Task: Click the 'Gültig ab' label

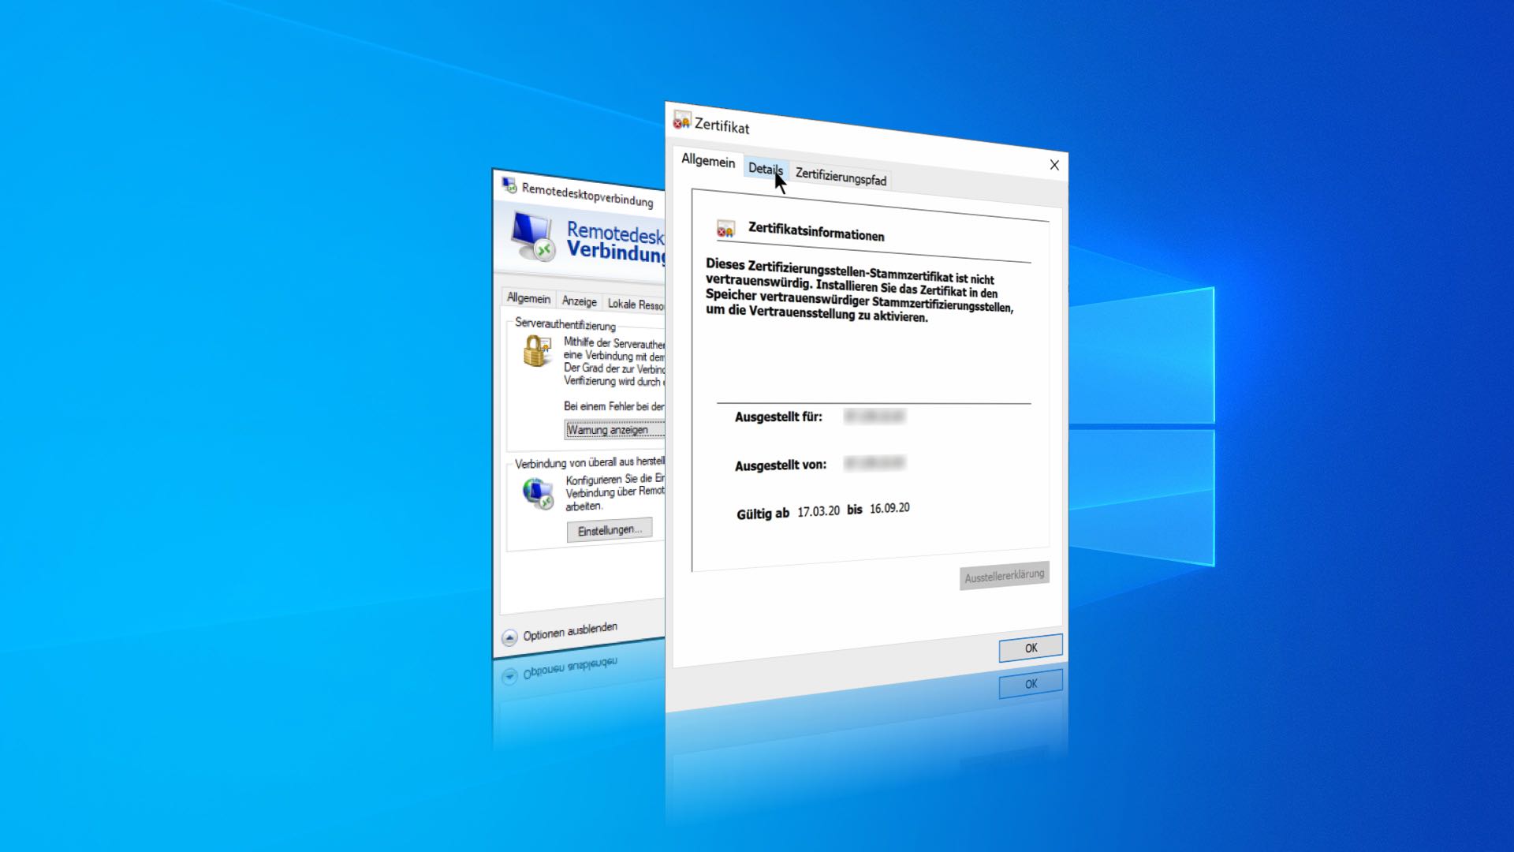Action: (x=763, y=514)
